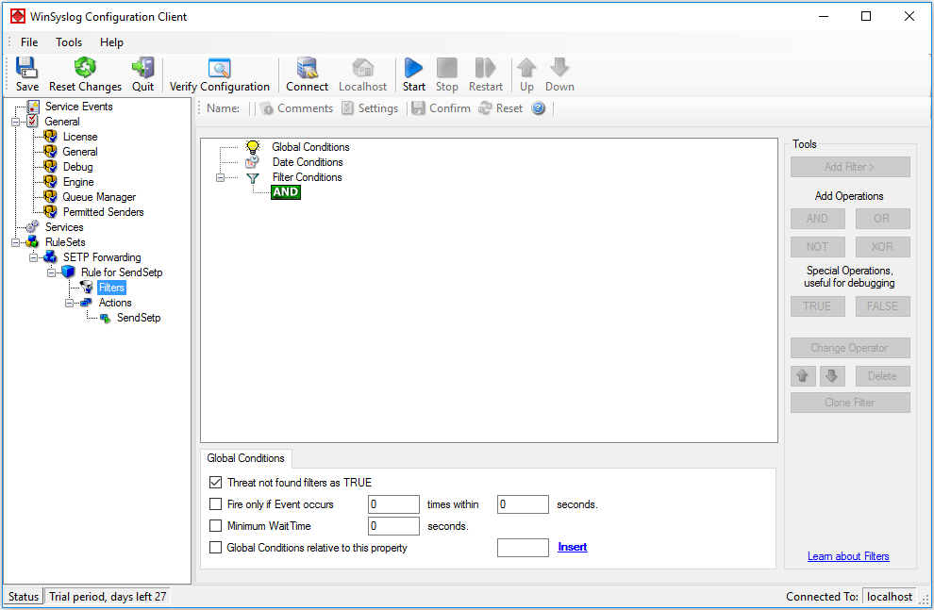Click the move filter up arrow button
The width and height of the screenshot is (934, 610).
tap(802, 375)
